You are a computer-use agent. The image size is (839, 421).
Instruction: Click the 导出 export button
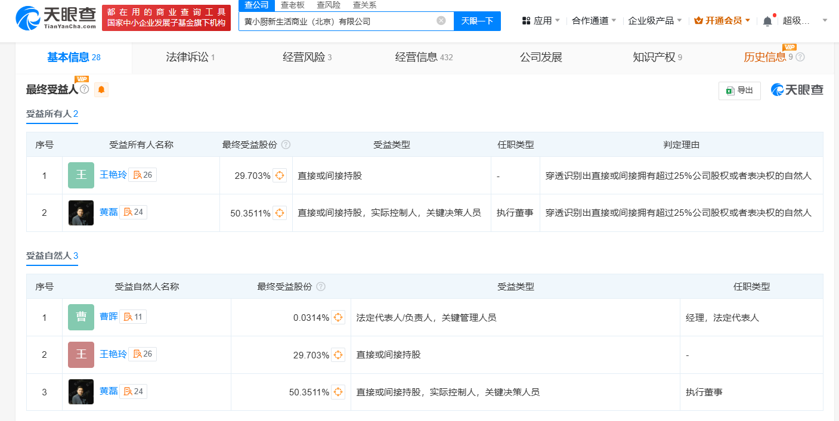point(739,91)
